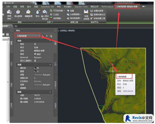Click the 线型 ByLayer value
The width and height of the screenshot is (155, 124).
tap(42, 75)
